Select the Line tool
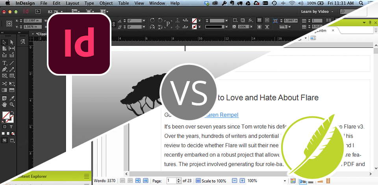The width and height of the screenshot is (378, 185). click(12, 63)
